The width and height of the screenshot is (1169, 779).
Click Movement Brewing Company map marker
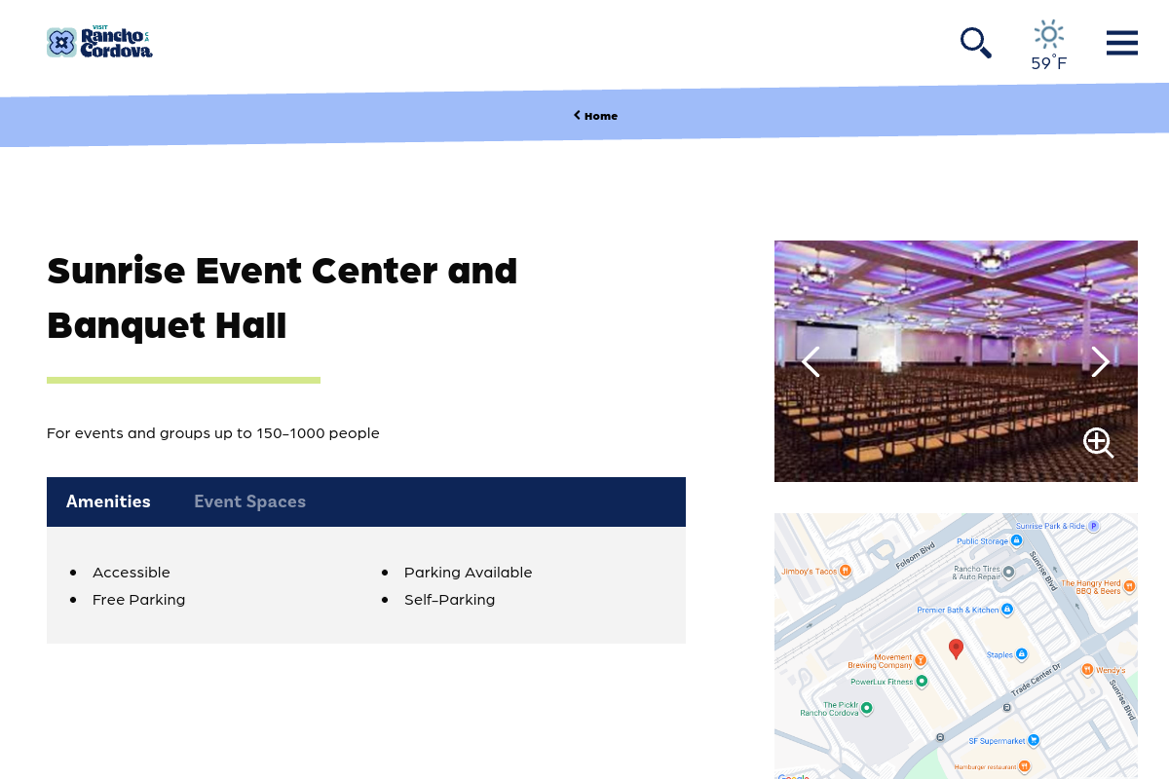pos(920,660)
